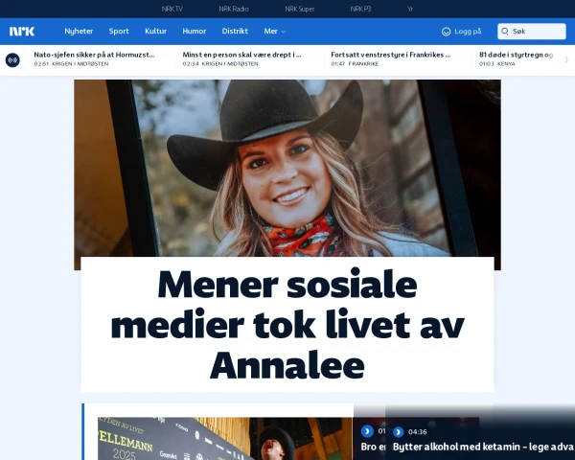Open the Nyheter section
575x460 pixels.
[x=79, y=31]
